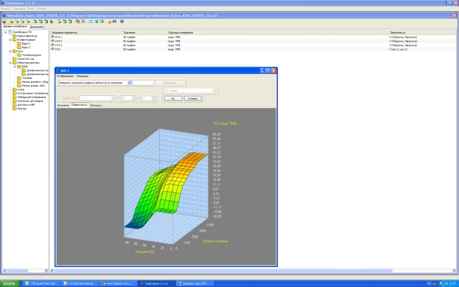Click the Холостой ход folder icon
The width and height of the screenshot is (459, 287).
pos(14,59)
